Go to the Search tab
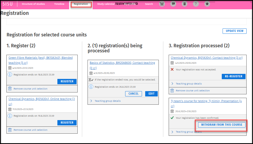 [149, 4]
